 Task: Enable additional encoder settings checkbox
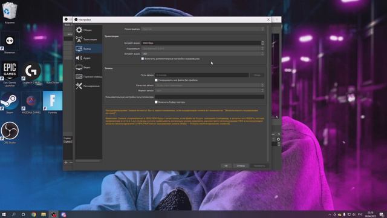(143, 59)
